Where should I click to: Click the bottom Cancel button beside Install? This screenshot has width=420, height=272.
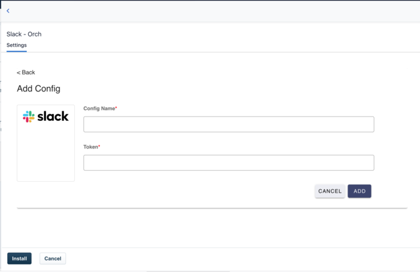coord(52,259)
